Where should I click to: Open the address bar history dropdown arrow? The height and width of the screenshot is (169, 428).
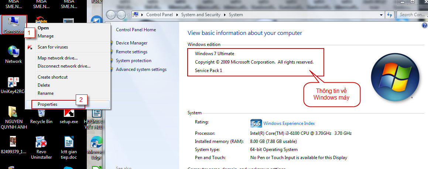381,15
